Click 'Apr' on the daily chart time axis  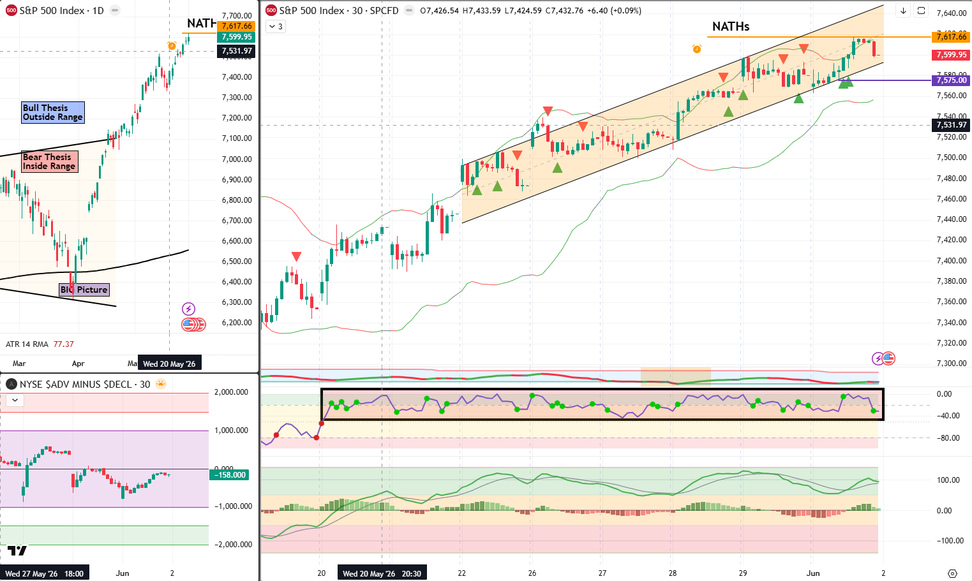(x=78, y=364)
